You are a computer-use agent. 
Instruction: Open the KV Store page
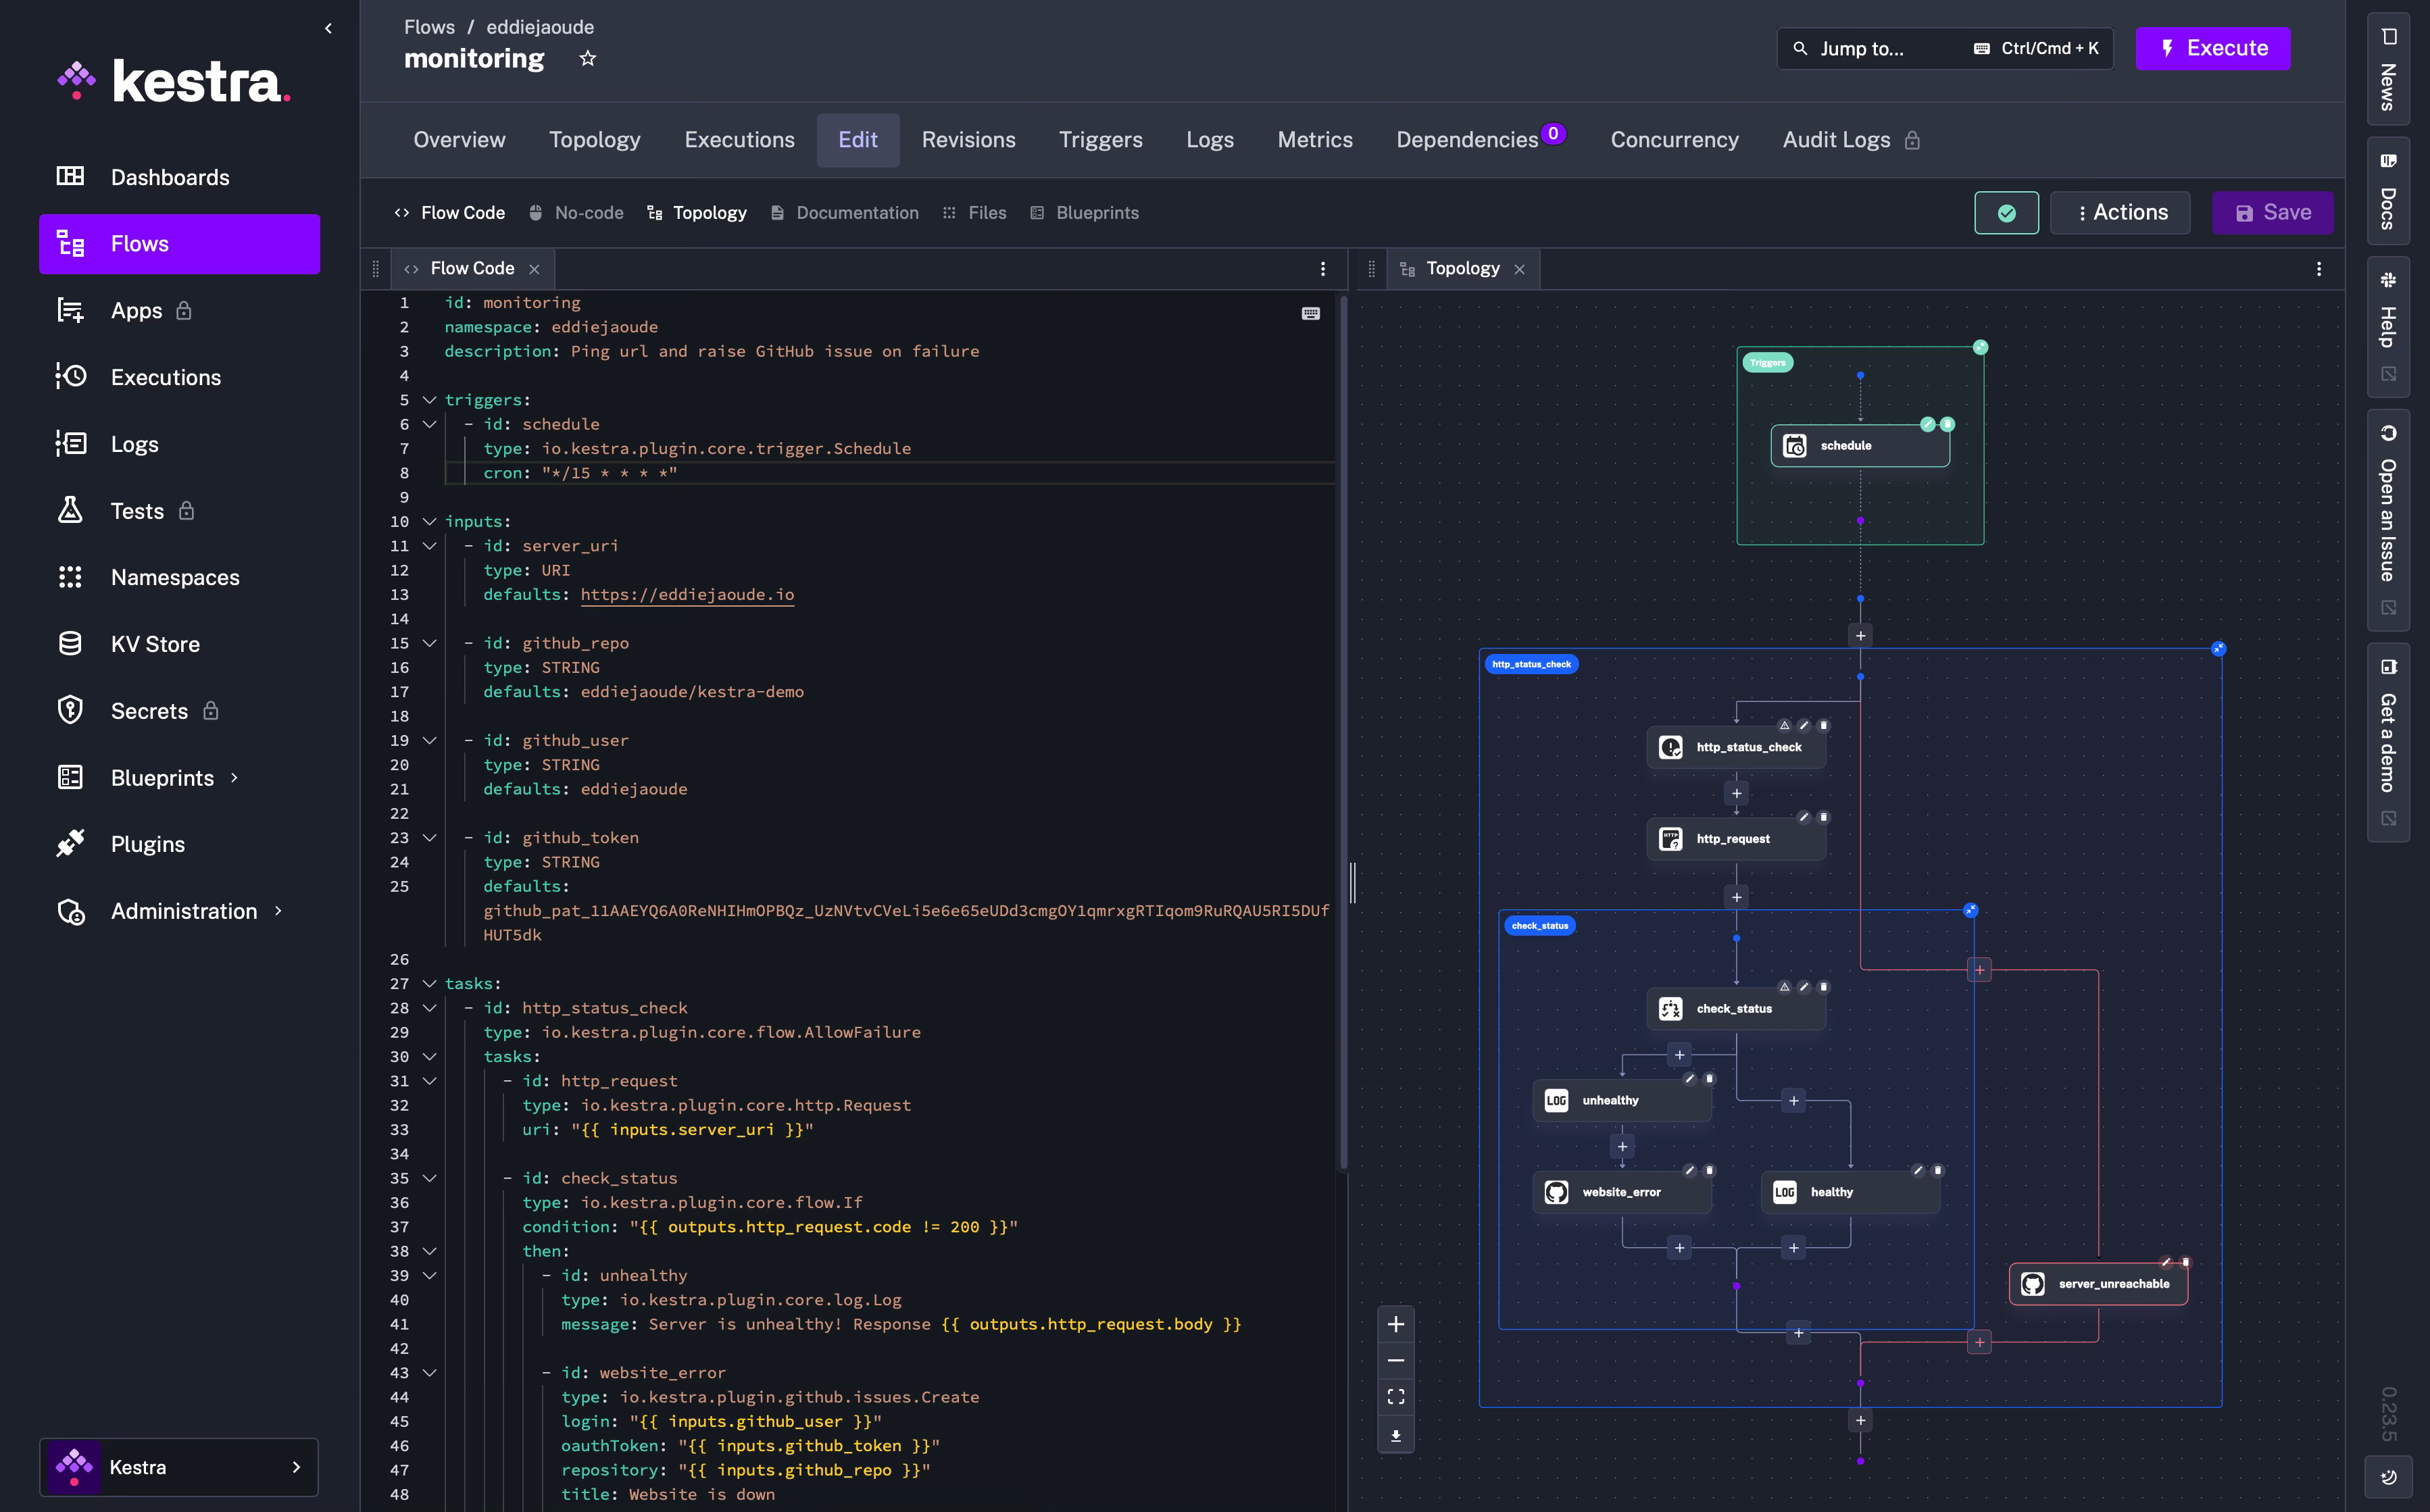click(x=155, y=644)
